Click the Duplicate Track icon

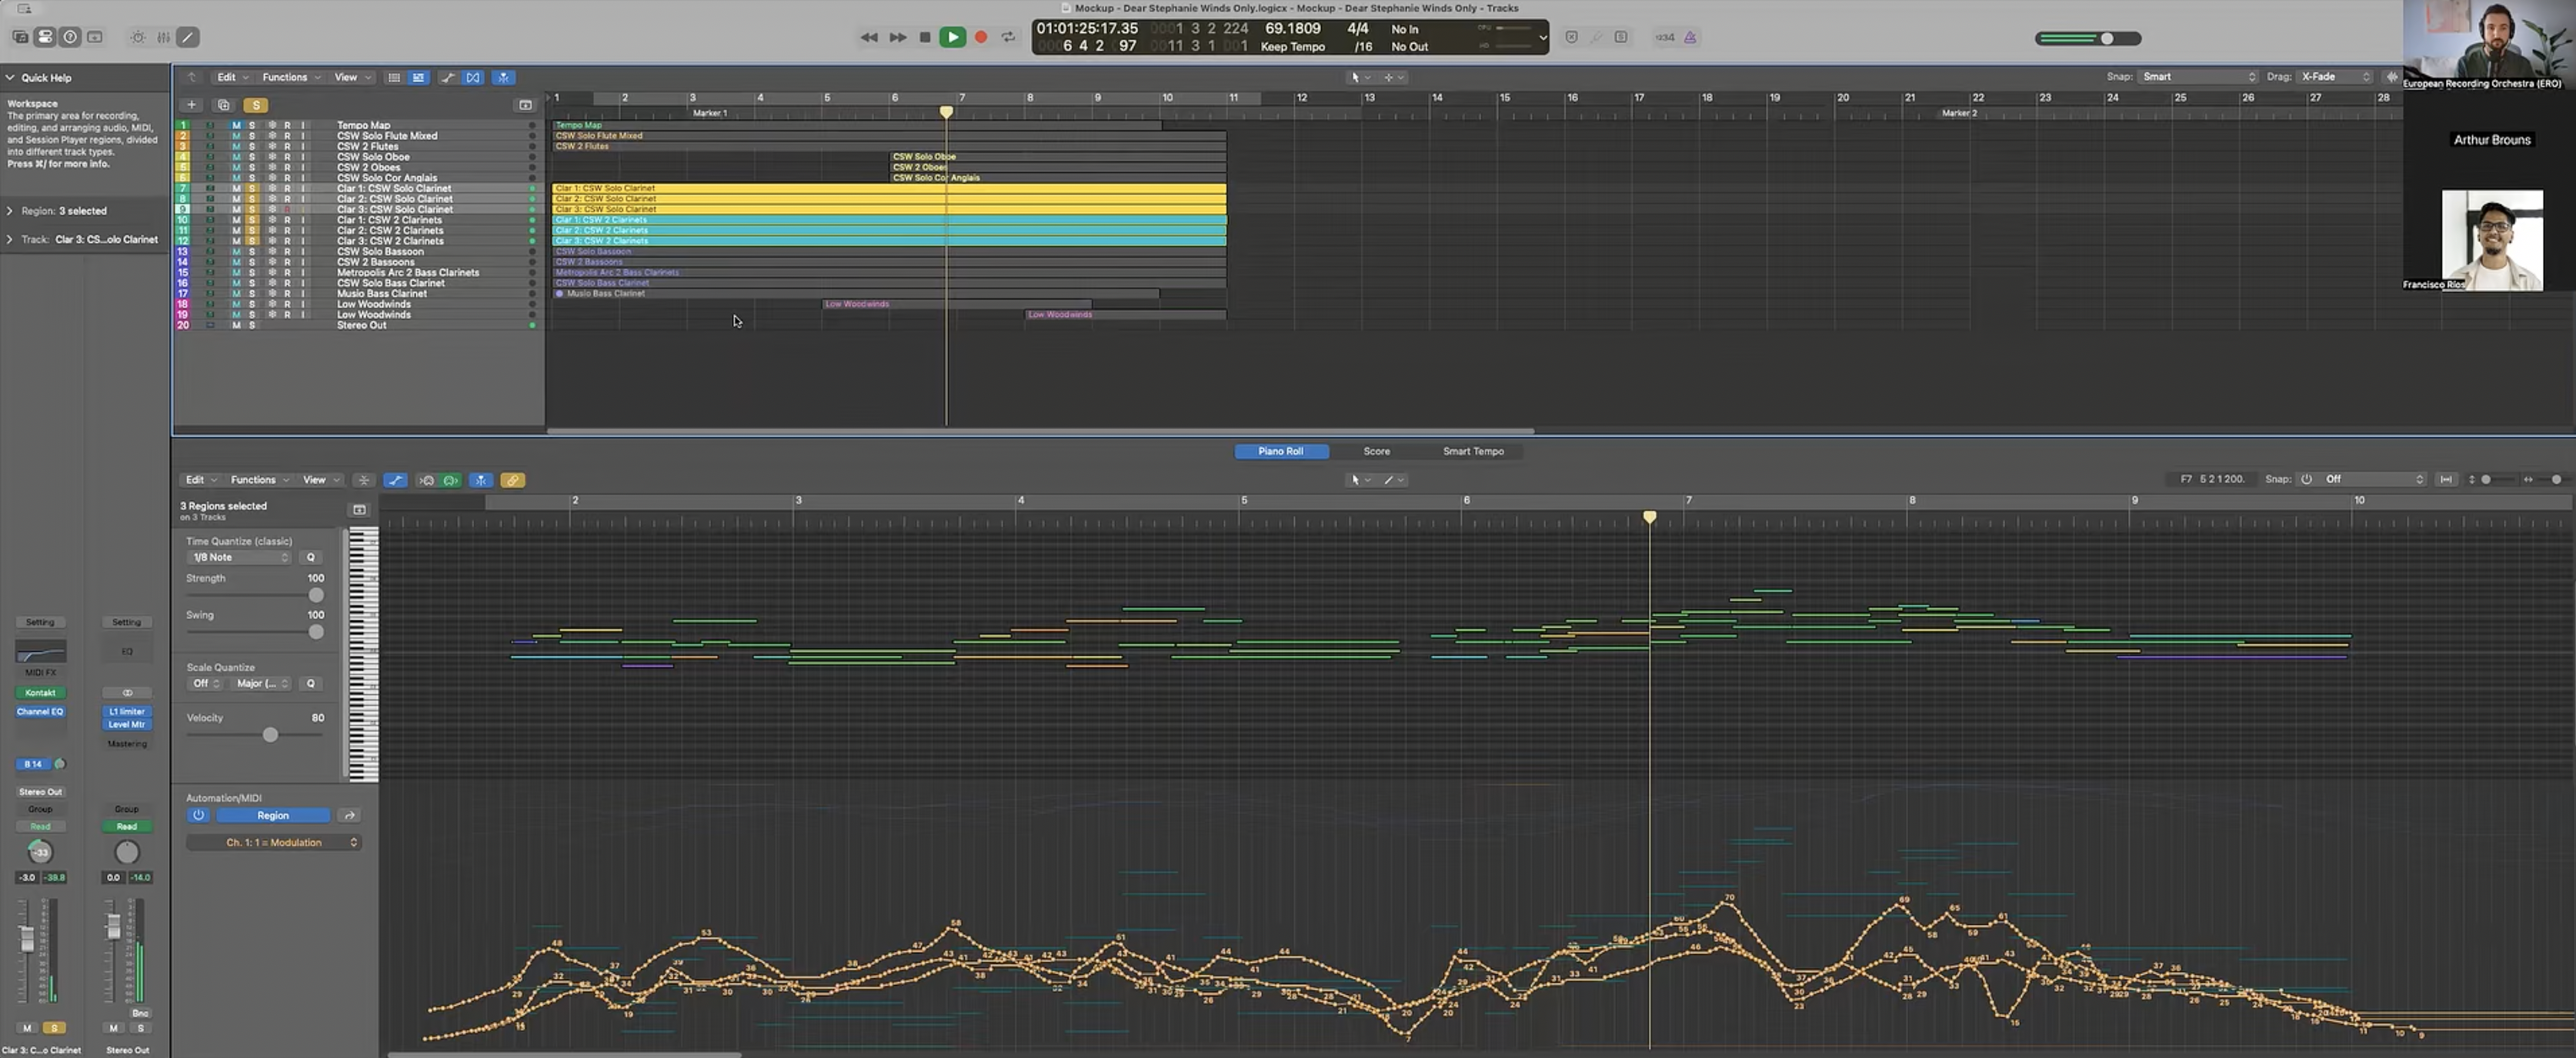point(224,105)
